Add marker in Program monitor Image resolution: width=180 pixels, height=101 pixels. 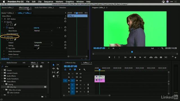click(x=109, y=57)
